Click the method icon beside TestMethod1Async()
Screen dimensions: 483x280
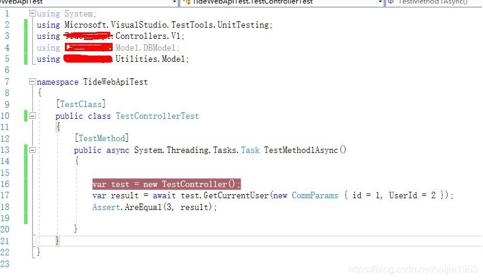point(390,2)
